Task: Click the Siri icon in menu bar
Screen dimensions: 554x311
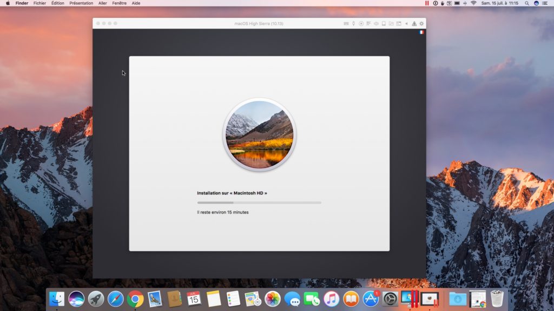Action: [536, 3]
